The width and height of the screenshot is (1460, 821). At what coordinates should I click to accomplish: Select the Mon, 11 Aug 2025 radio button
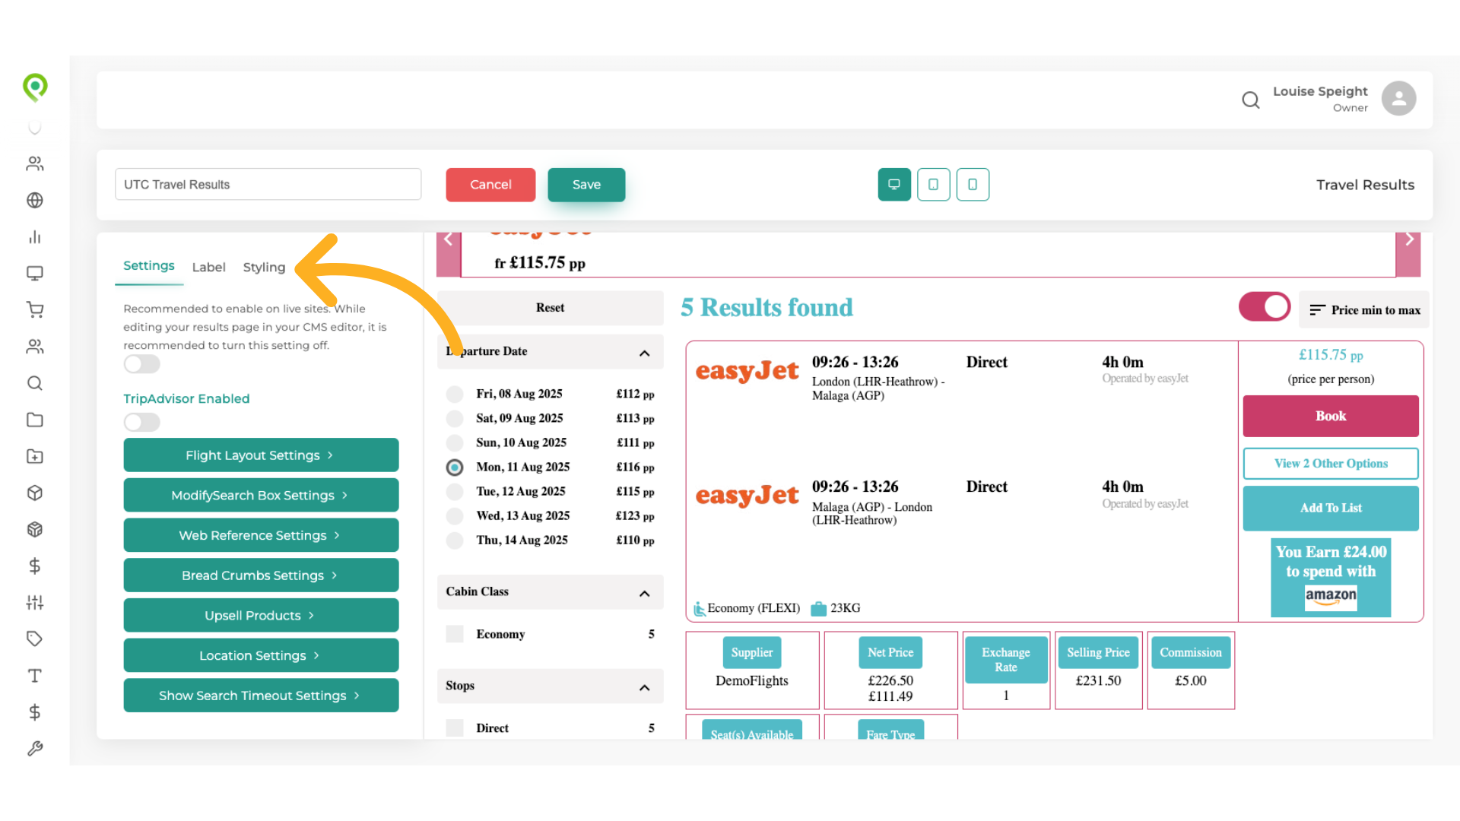(x=454, y=467)
